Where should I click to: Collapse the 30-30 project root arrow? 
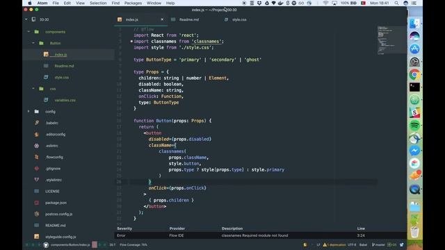click(x=26, y=19)
